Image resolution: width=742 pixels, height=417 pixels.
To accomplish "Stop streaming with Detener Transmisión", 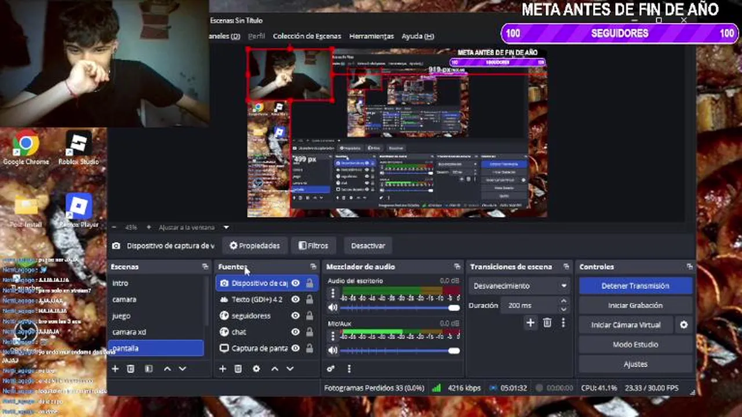I will tap(635, 286).
